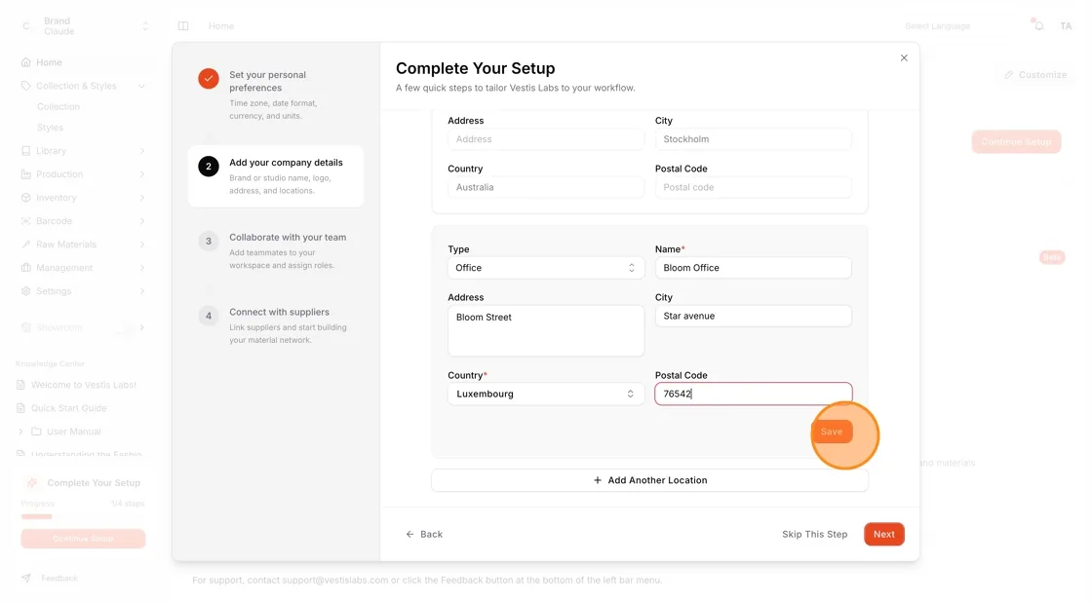The height and width of the screenshot is (603, 1092).
Task: Click the Production icon in sidebar
Action: (25, 174)
